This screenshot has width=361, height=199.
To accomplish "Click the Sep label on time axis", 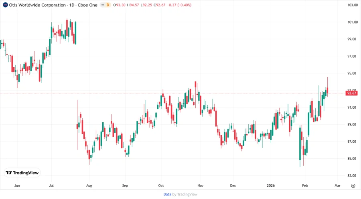I will (x=125, y=185).
